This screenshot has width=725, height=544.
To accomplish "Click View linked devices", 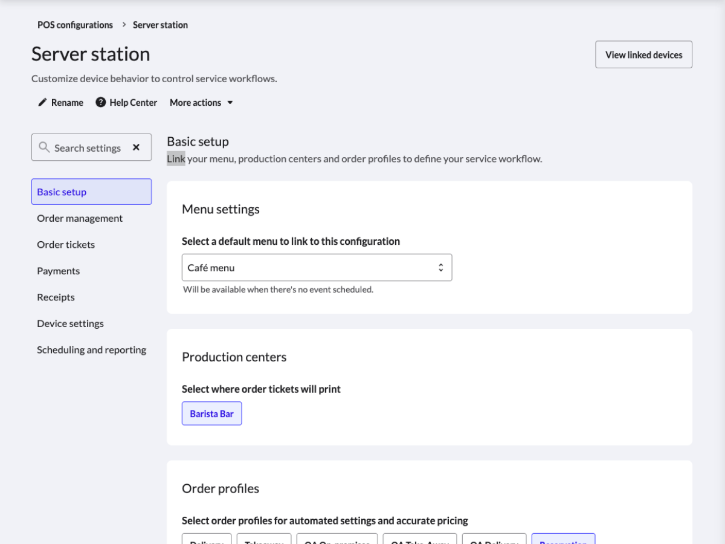I will click(x=643, y=54).
